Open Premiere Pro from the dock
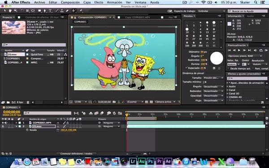The height and width of the screenshot is (168, 269). point(159,161)
